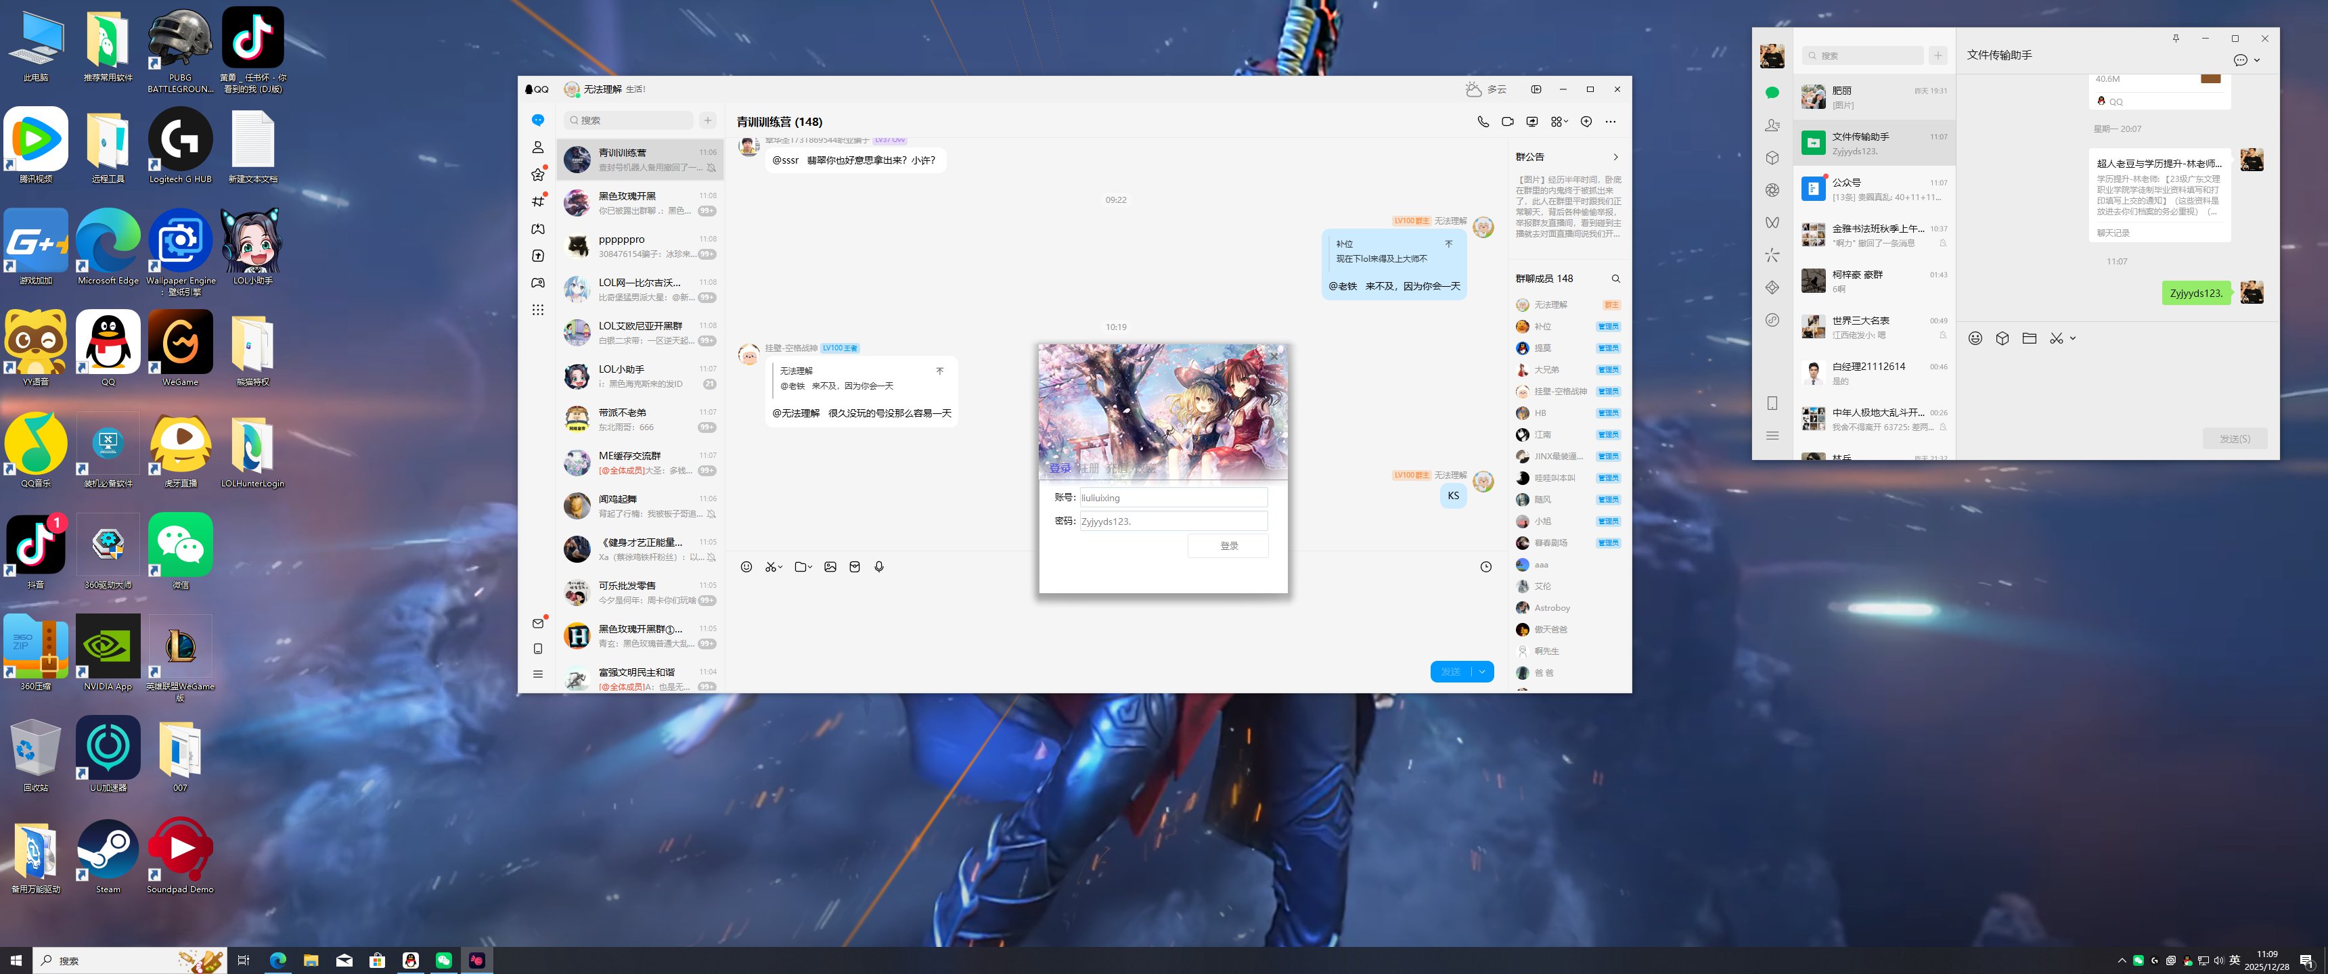Viewport: 2328px width, 974px height.
Task: Open the QQ group apps grid dropdown
Action: coord(1559,121)
